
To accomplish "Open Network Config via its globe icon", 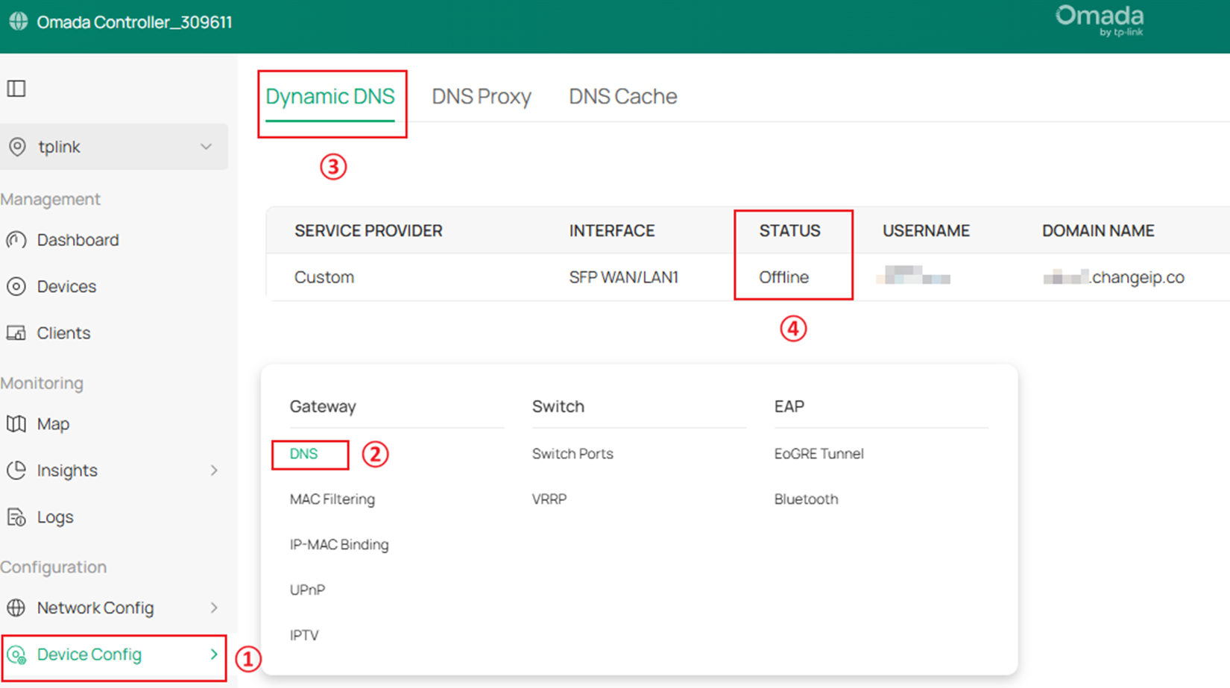I will [16, 607].
